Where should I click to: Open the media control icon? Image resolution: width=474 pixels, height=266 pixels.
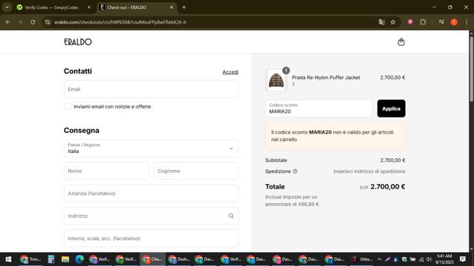pyautogui.click(x=441, y=22)
